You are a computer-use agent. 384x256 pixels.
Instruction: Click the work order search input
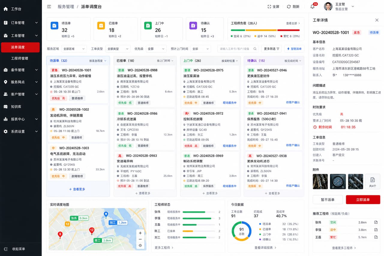coord(238,49)
